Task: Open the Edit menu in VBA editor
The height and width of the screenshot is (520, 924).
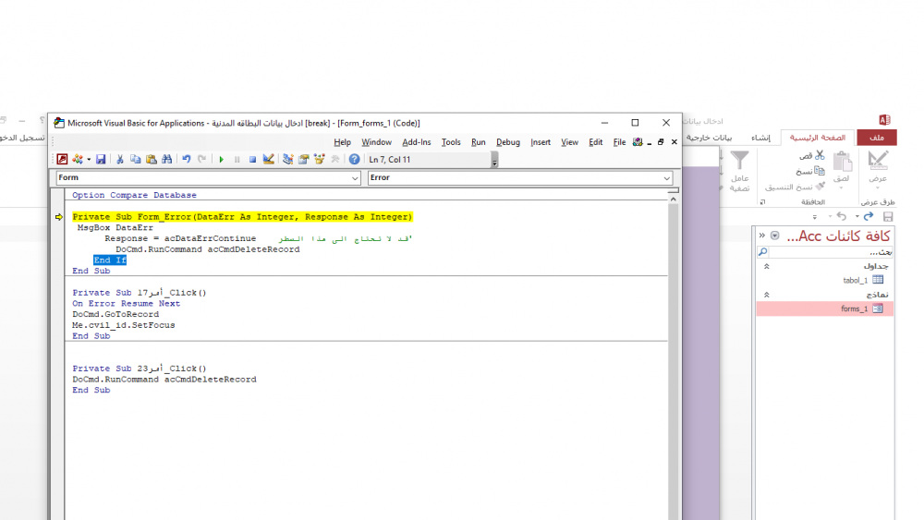Action: point(596,142)
